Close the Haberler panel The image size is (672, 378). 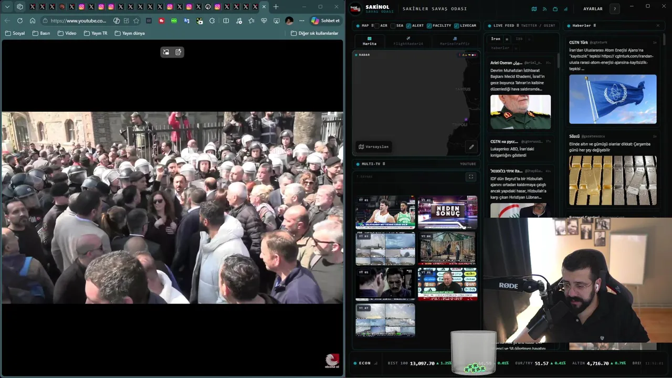(658, 25)
